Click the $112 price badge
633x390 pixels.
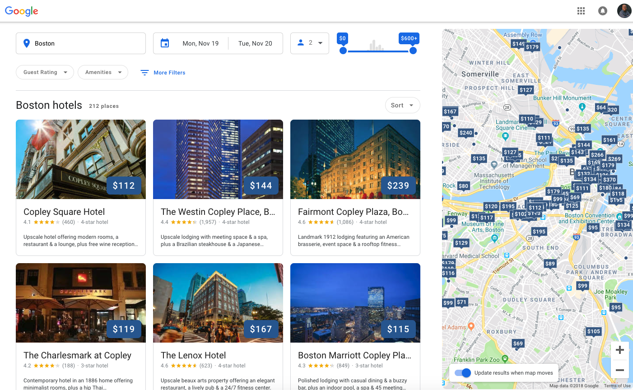tap(124, 186)
